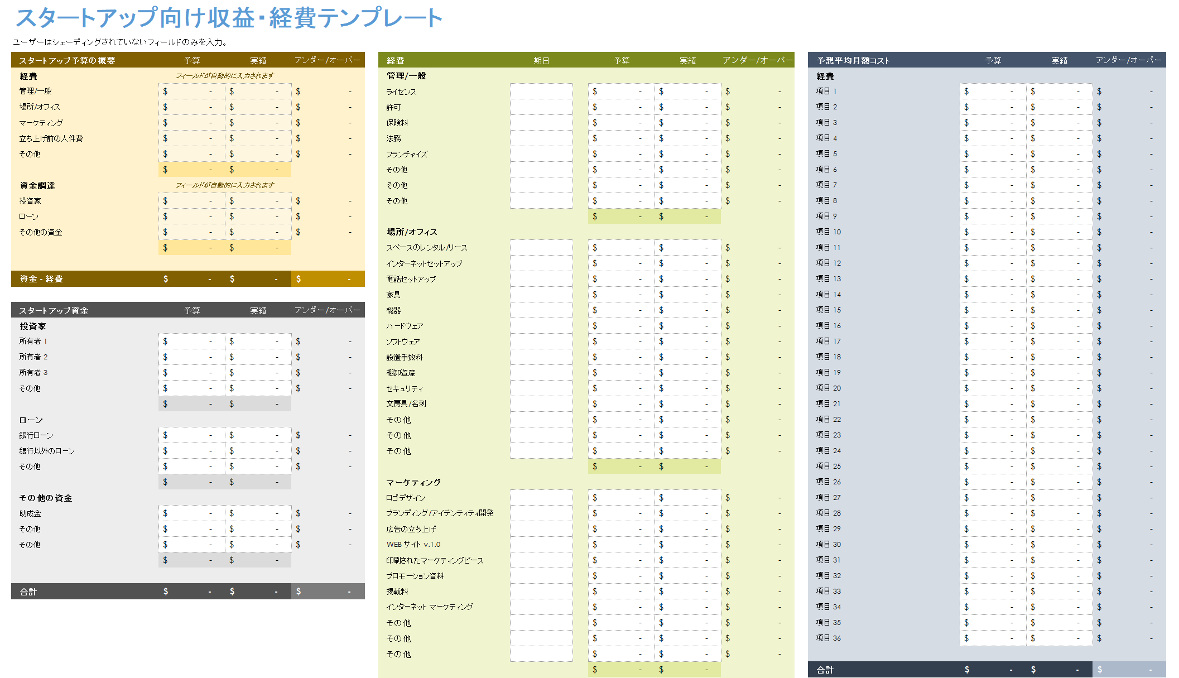
Task: Click the スタートアップ向け収益・経費テンプレート title
Action: pyautogui.click(x=229, y=18)
